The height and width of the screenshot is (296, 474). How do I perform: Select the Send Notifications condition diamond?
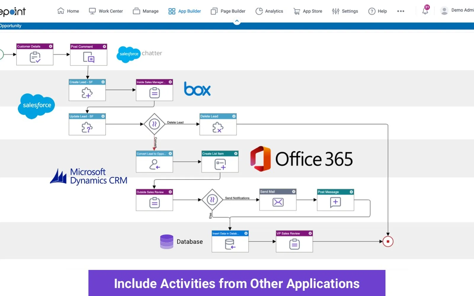pyautogui.click(x=212, y=200)
